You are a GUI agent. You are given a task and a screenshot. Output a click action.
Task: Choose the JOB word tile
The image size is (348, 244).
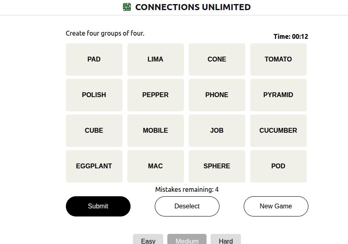coord(217,130)
